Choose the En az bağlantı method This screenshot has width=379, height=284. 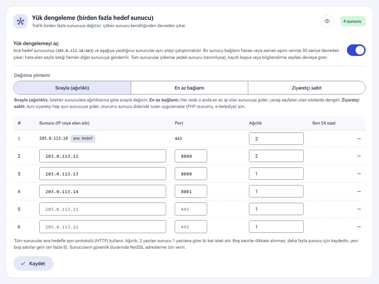[x=189, y=88]
